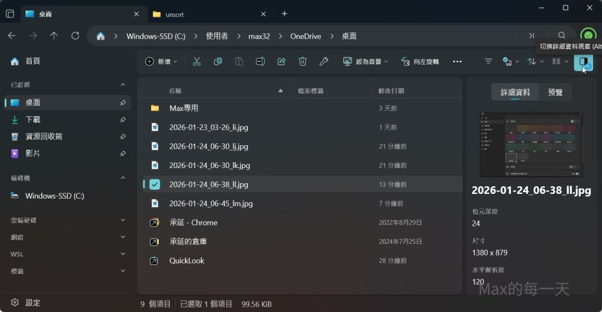602x312 pixels.
Task: Click the Copy icon in toolbar
Action: (x=218, y=62)
